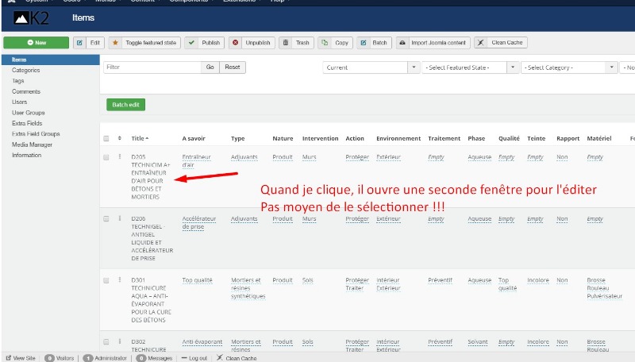Viewport: 635px width, 362px height.
Task: Click 'Aqueuse' phase in D205 row
Action: (479, 156)
